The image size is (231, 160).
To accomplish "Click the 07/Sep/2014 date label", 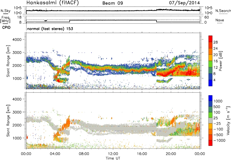I will pyautogui.click(x=185, y=3).
